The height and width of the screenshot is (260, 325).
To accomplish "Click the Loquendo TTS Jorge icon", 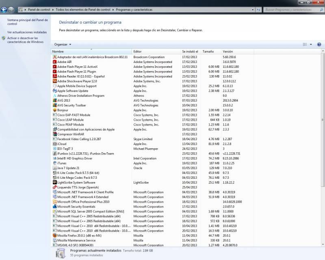I will click(x=55, y=187).
